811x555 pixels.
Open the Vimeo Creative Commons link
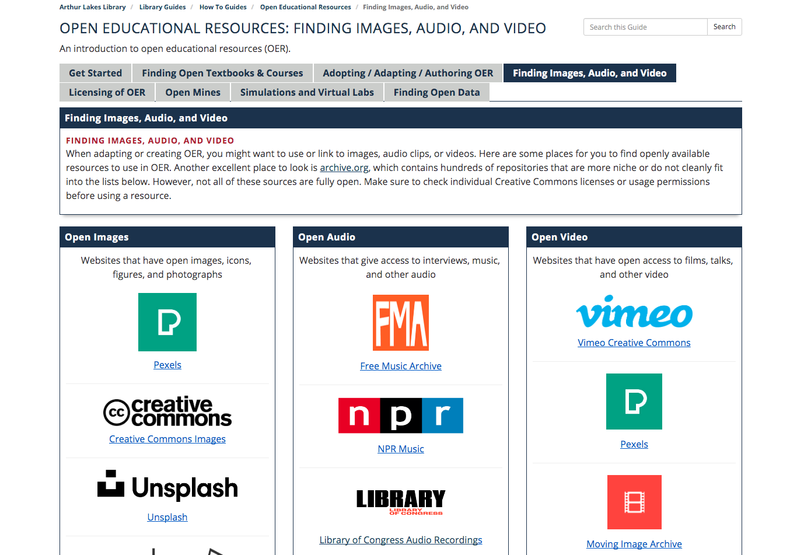634,343
